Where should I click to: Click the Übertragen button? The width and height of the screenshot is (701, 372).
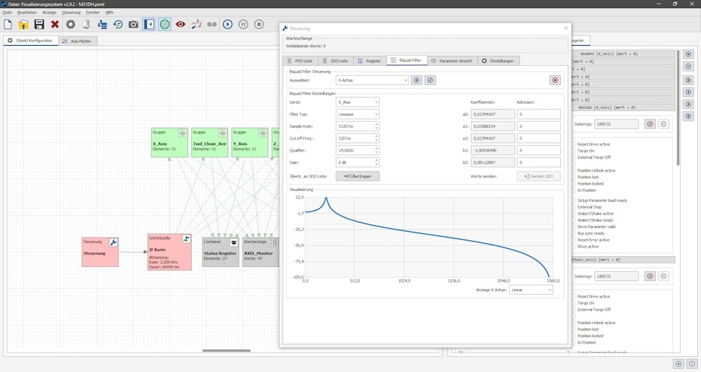tap(358, 176)
